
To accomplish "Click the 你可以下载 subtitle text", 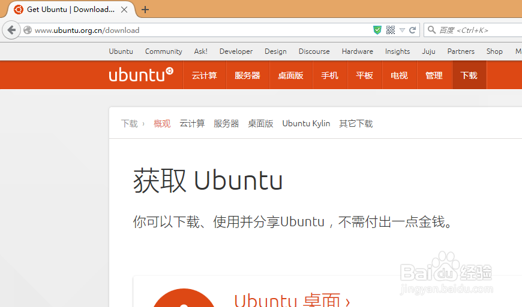I will (x=293, y=221).
